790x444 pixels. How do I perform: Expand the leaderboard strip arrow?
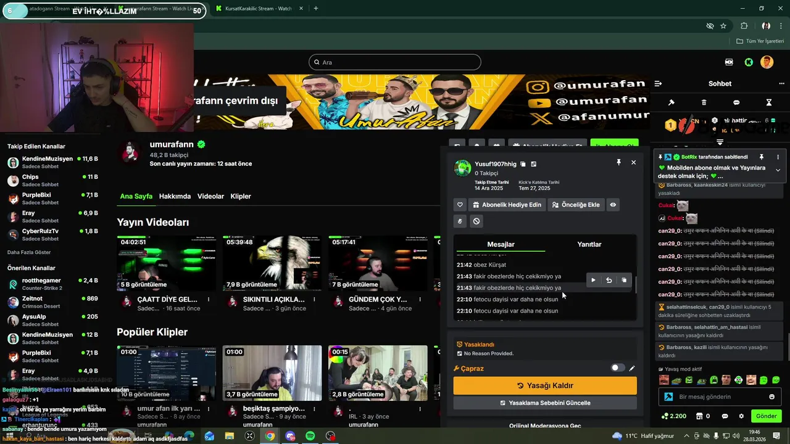click(x=720, y=142)
